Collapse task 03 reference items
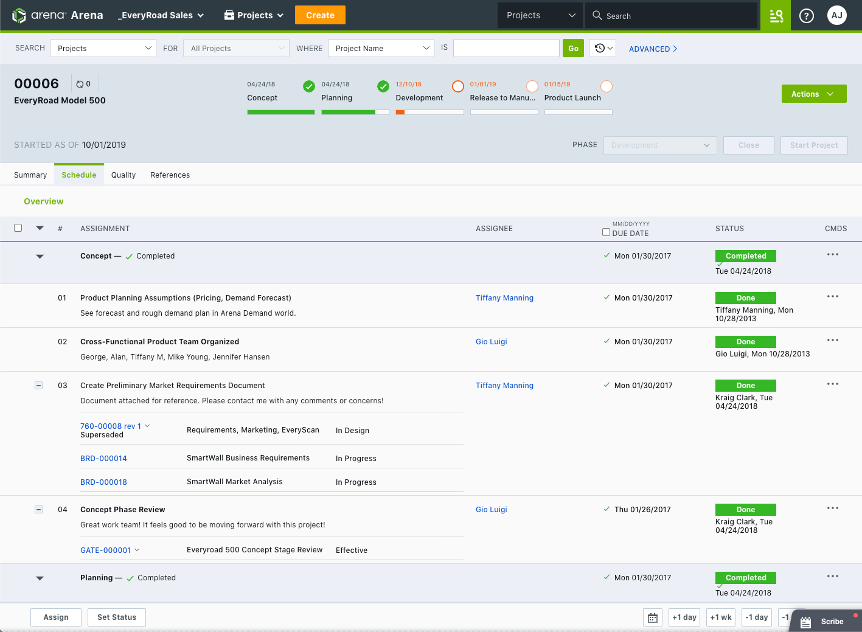This screenshot has width=862, height=632. [x=38, y=385]
